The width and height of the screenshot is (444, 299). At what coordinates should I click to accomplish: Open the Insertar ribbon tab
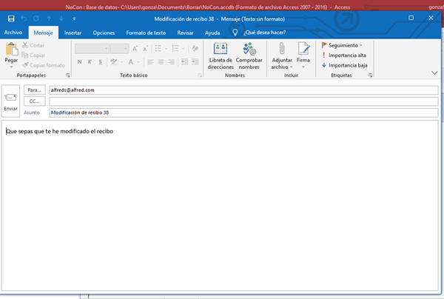(73, 33)
